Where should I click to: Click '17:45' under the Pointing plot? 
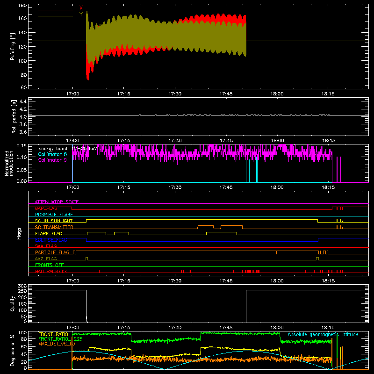coord(226,94)
